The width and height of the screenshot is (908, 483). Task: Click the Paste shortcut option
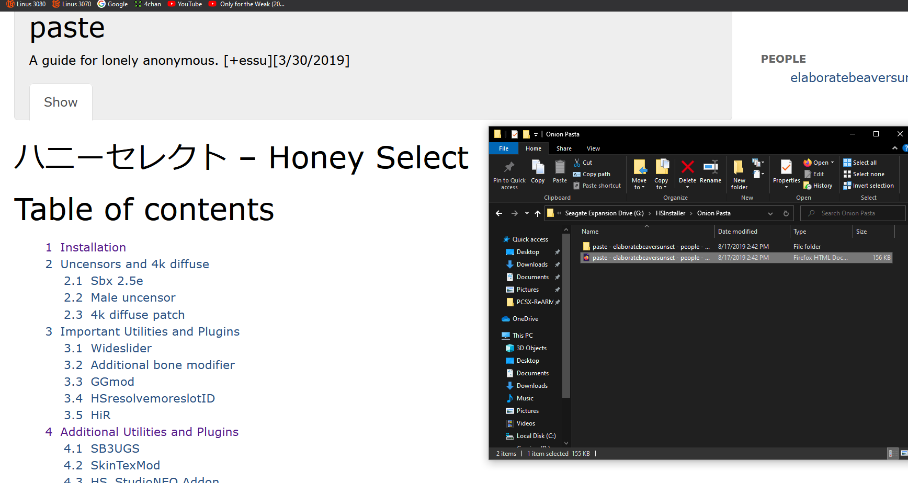597,186
